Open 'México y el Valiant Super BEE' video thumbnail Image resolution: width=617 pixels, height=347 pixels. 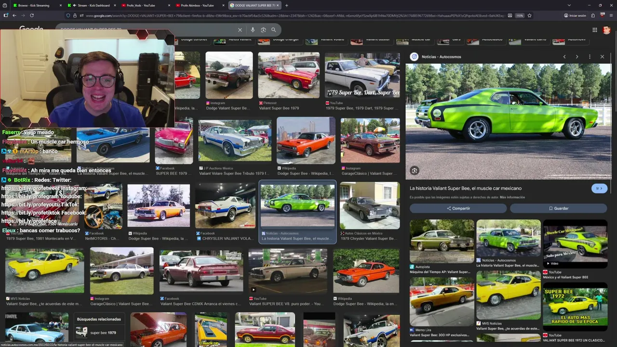pos(575,243)
